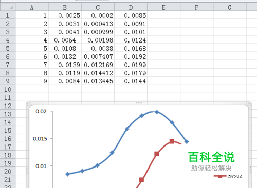Image resolution: width=257 pixels, height=188 pixels.
Task: Click the red series legend entry
Action: pyautogui.click(x=228, y=176)
